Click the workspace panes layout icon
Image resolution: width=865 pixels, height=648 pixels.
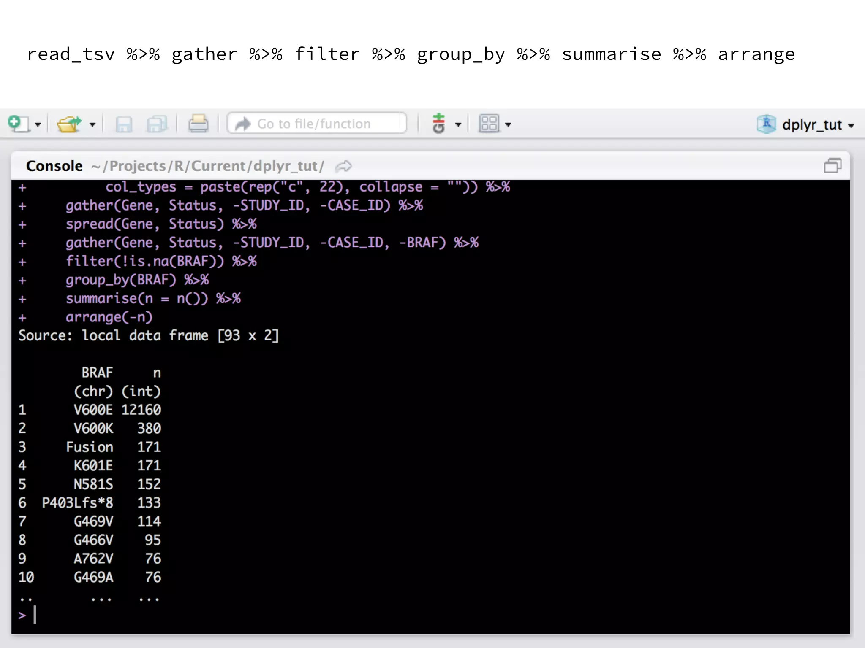tap(489, 124)
